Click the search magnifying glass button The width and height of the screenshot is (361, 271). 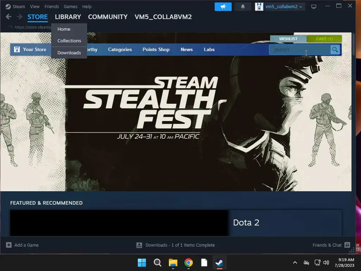(x=335, y=49)
